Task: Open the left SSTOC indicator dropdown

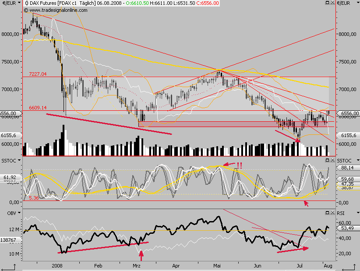Action: [19, 160]
